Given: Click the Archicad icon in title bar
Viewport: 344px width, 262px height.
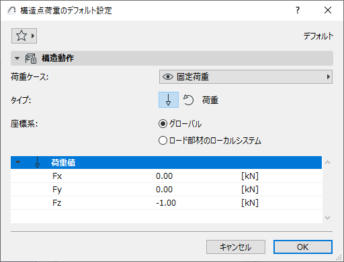Looking at the screenshot, I should [x=11, y=10].
